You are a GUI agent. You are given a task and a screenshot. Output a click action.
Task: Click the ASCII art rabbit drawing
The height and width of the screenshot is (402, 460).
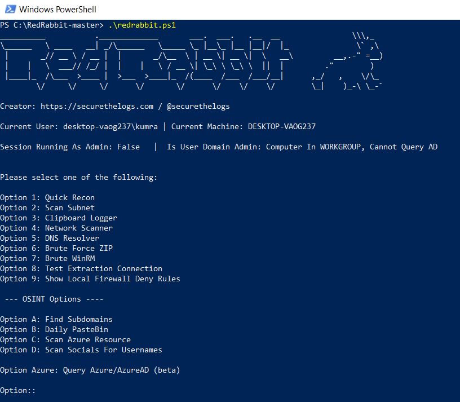click(x=347, y=61)
